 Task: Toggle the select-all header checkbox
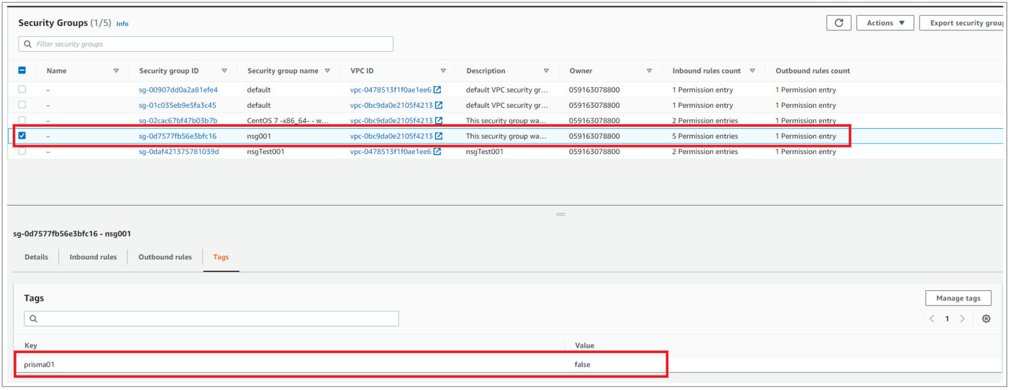(x=22, y=71)
